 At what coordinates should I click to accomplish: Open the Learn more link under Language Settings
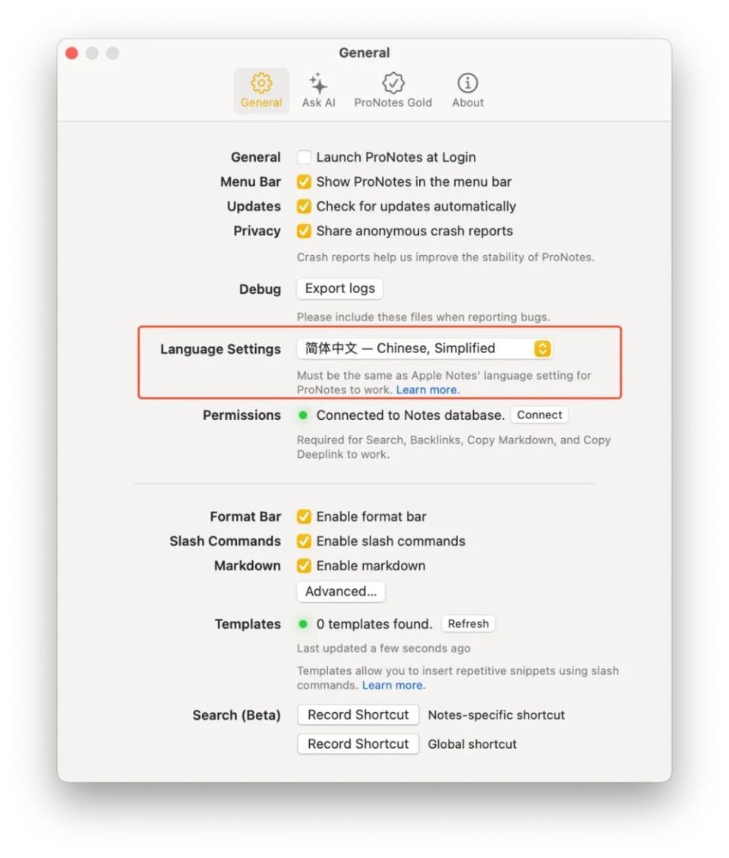pos(428,390)
